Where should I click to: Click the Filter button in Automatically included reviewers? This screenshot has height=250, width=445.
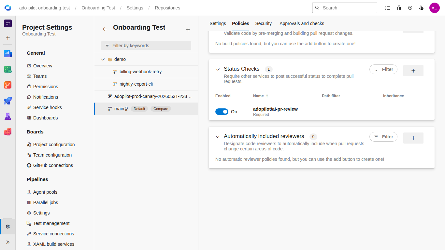(383, 137)
